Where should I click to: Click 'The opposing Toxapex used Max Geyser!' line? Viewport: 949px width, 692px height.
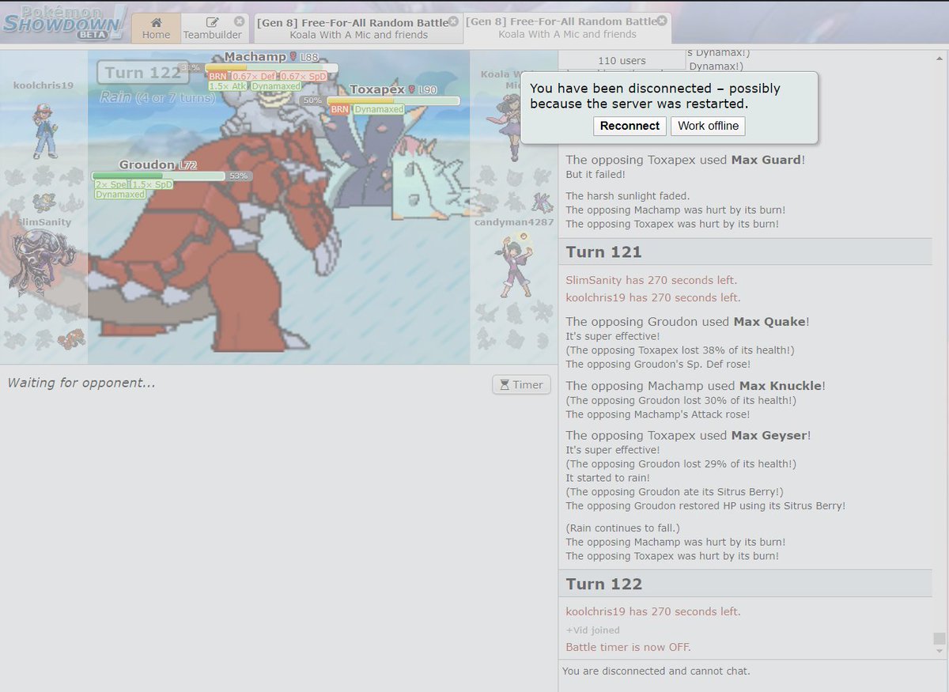688,435
